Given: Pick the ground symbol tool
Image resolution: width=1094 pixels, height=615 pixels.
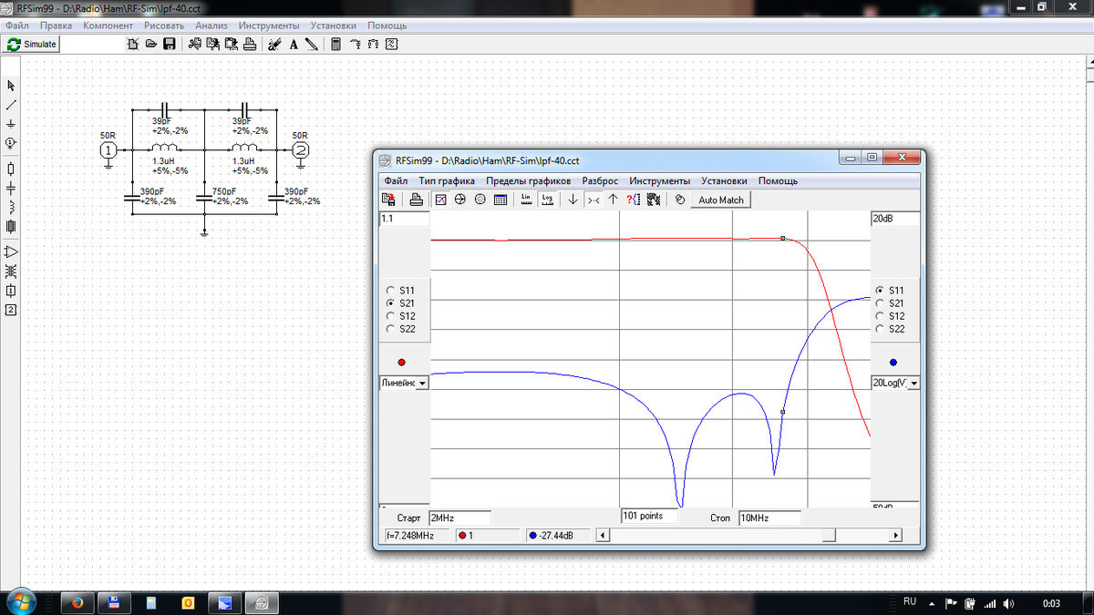Looking at the screenshot, I should point(11,123).
